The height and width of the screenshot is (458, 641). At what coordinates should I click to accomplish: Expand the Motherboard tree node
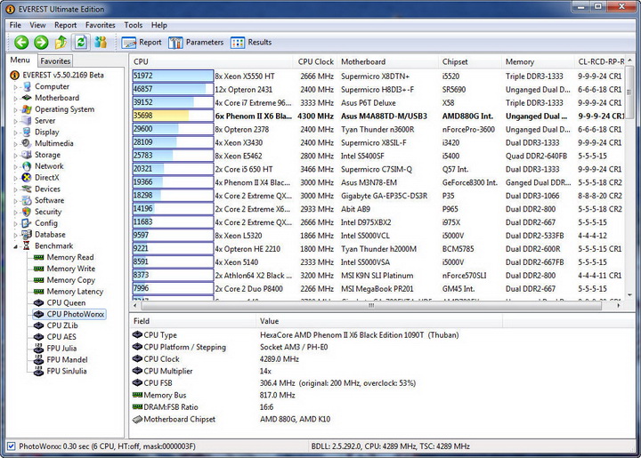click(15, 99)
